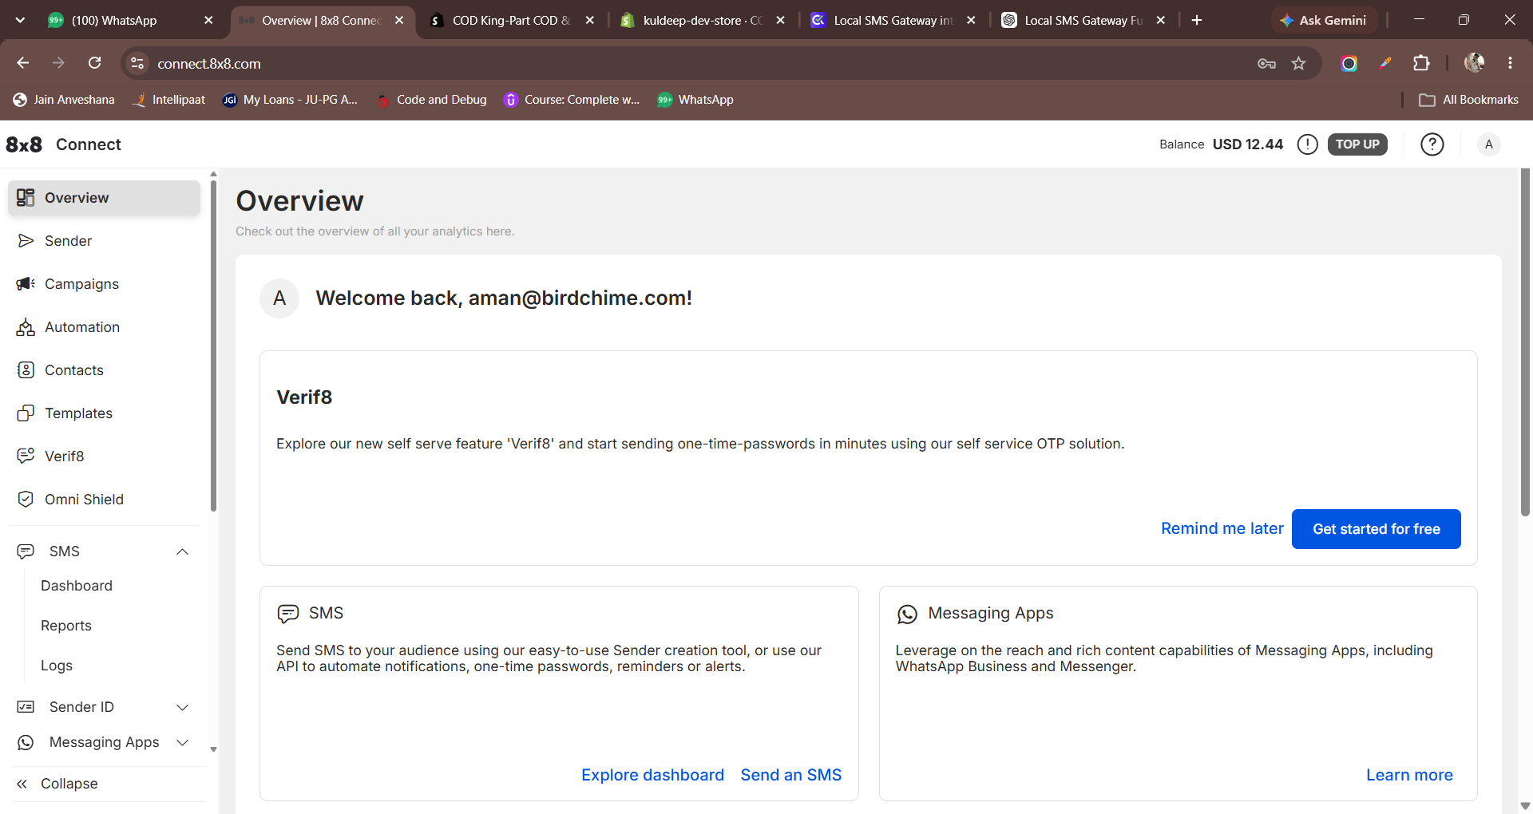Open SMS Logs menu item

pos(57,666)
